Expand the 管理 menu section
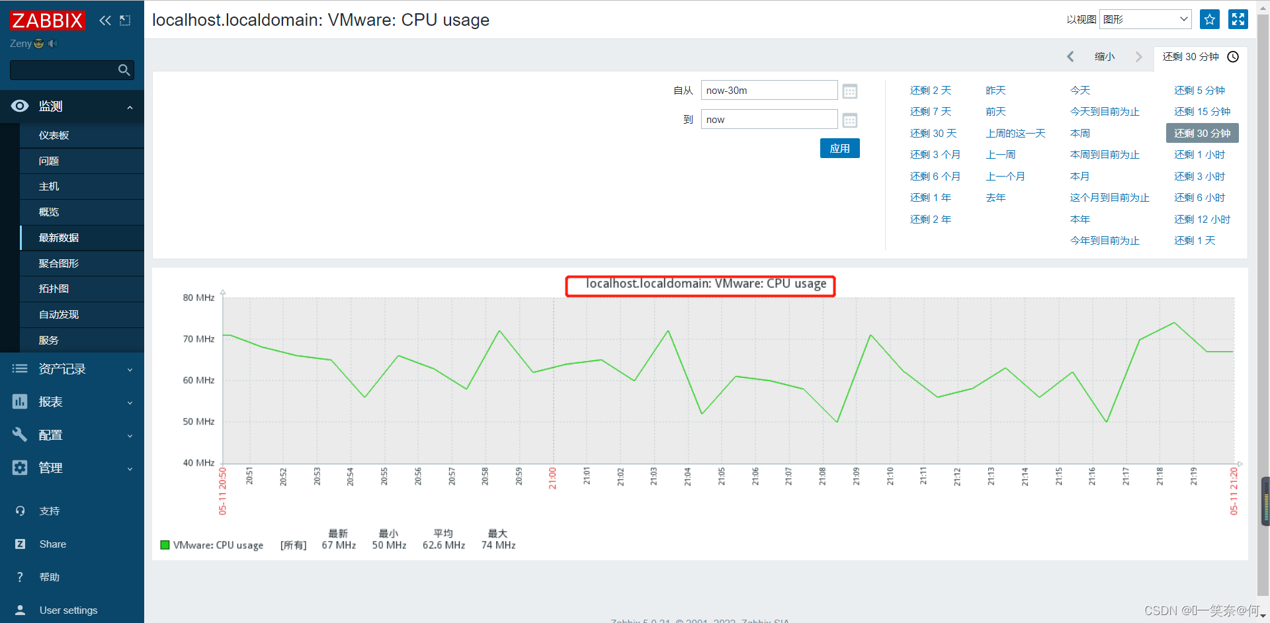 pyautogui.click(x=130, y=469)
